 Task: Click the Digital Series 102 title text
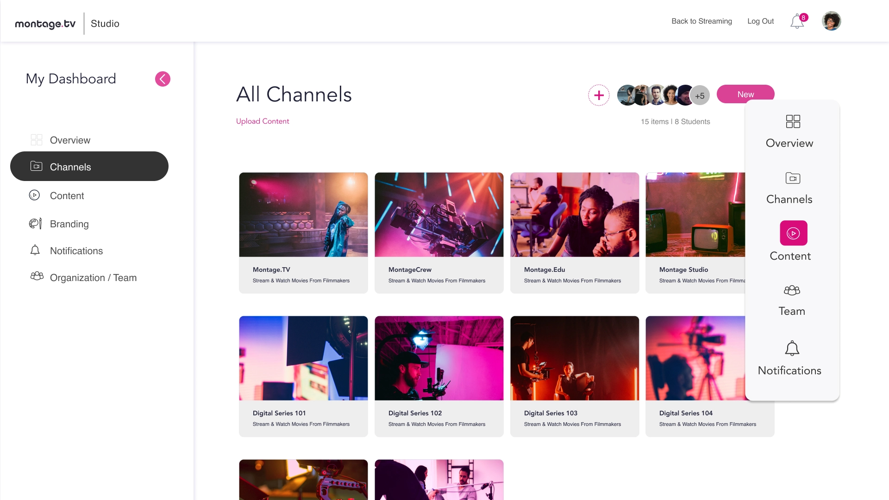415,413
